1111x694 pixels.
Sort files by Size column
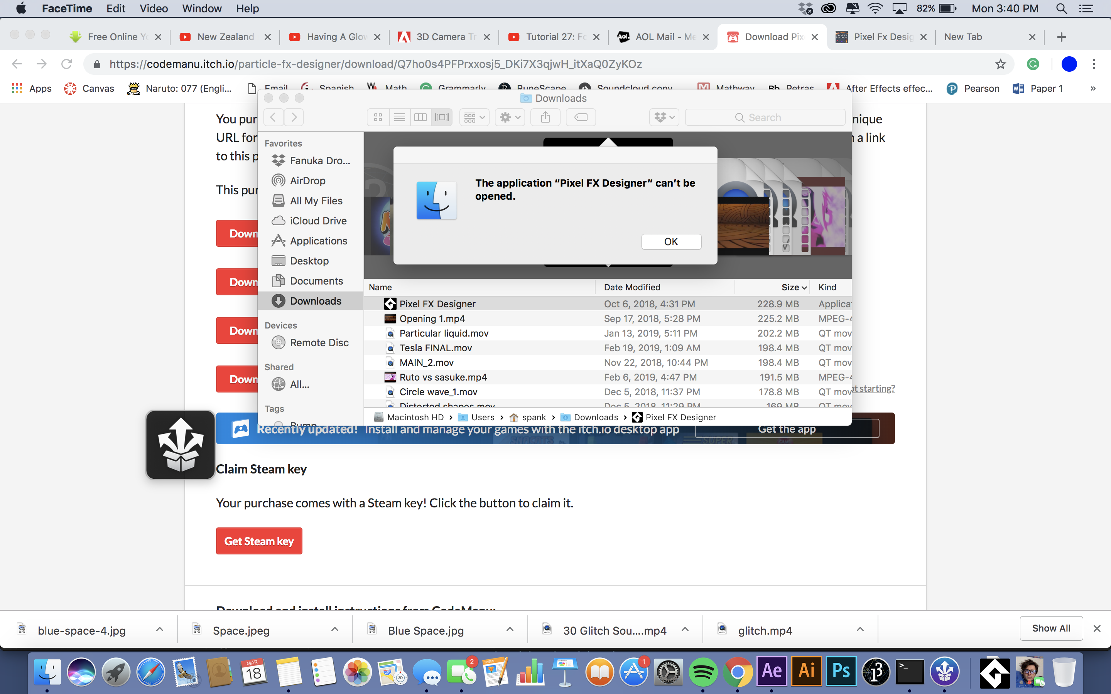point(772,287)
